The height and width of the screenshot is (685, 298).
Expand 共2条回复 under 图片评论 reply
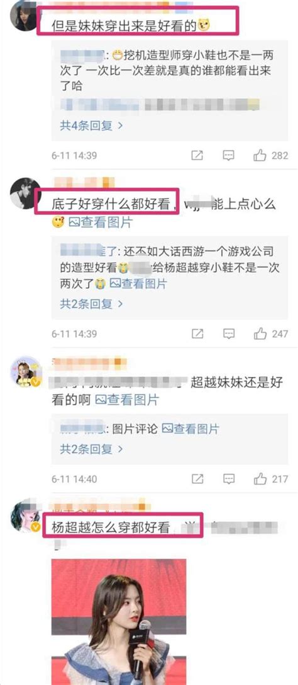click(92, 449)
